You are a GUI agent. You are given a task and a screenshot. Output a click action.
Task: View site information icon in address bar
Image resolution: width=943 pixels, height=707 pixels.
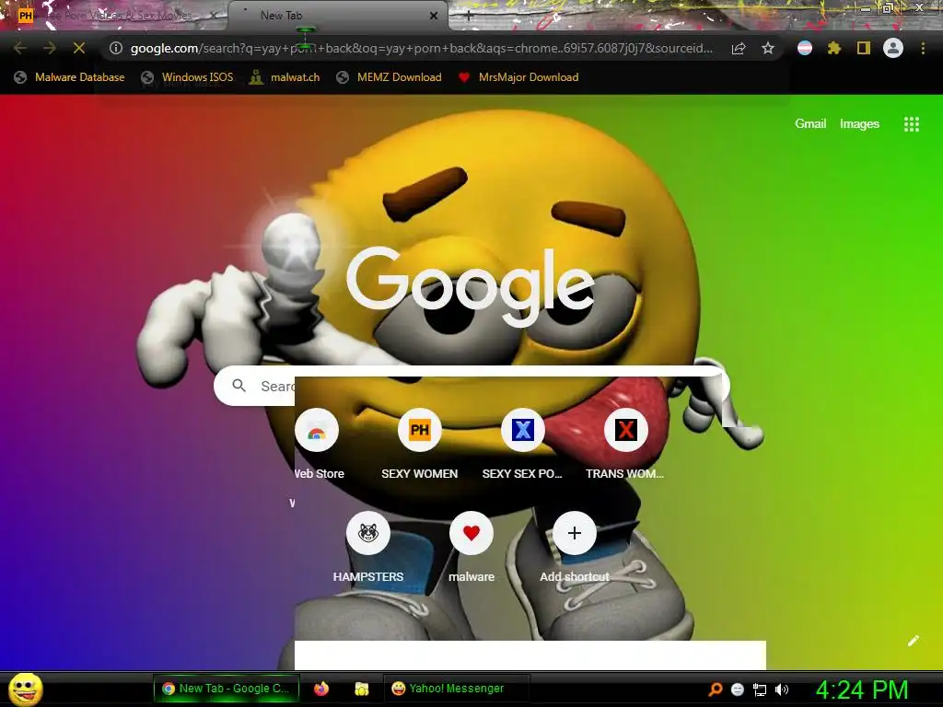coord(116,48)
